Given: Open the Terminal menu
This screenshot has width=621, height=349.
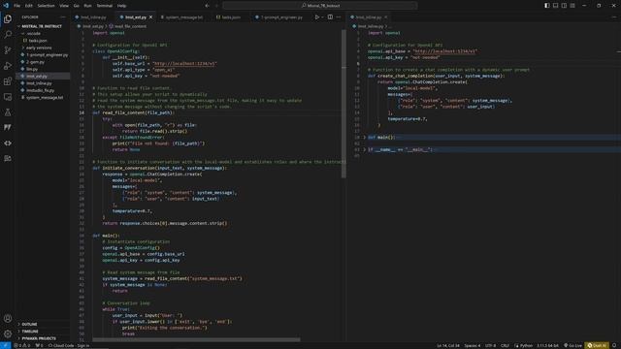Looking at the screenshot, I should click(x=105, y=6).
